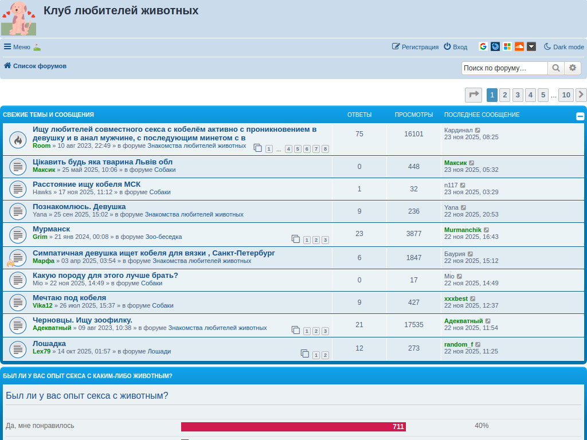Collapse the Свежие темы и сообщения panel
587x440 pixels.
580,116
